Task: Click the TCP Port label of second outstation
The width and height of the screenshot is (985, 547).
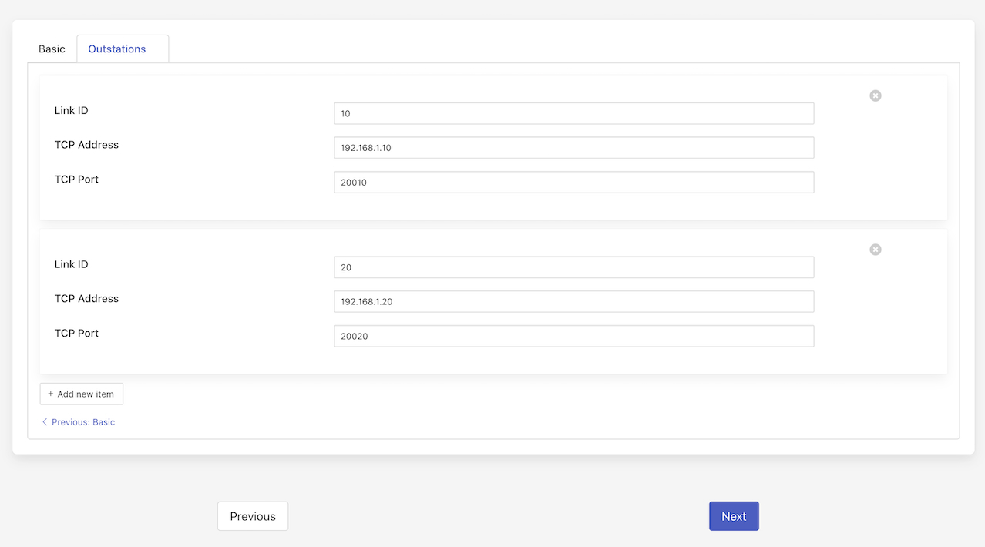Action: click(76, 334)
